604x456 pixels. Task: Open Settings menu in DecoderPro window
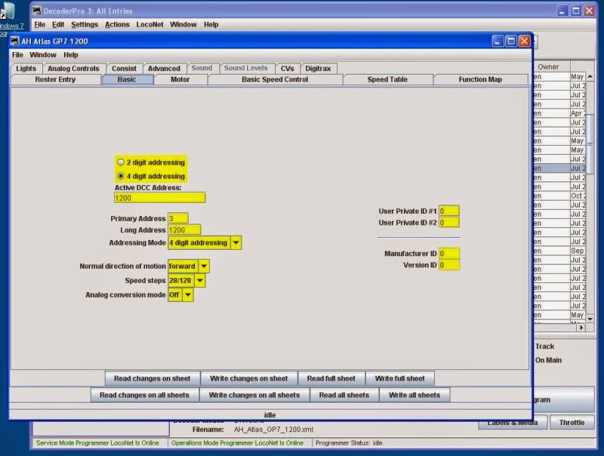[85, 25]
